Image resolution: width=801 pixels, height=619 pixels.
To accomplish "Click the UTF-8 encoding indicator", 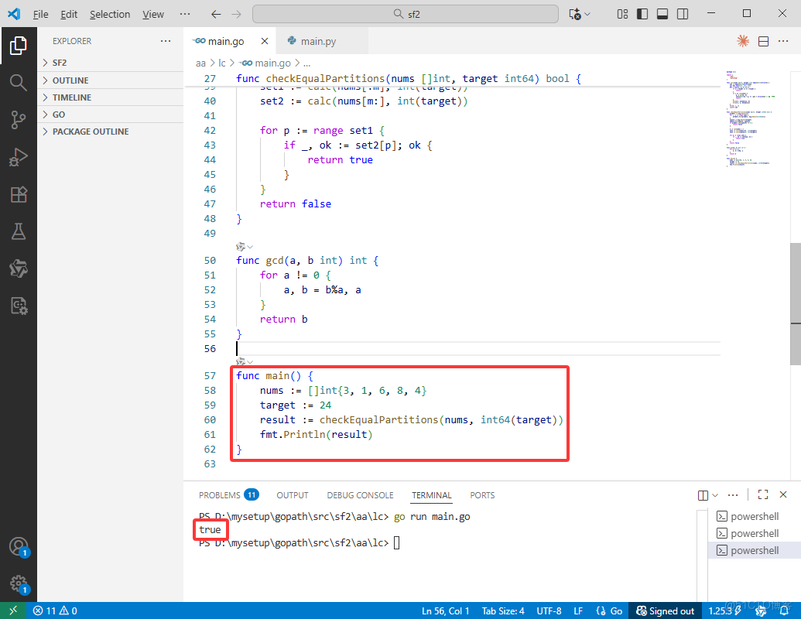I will pyautogui.click(x=549, y=610).
